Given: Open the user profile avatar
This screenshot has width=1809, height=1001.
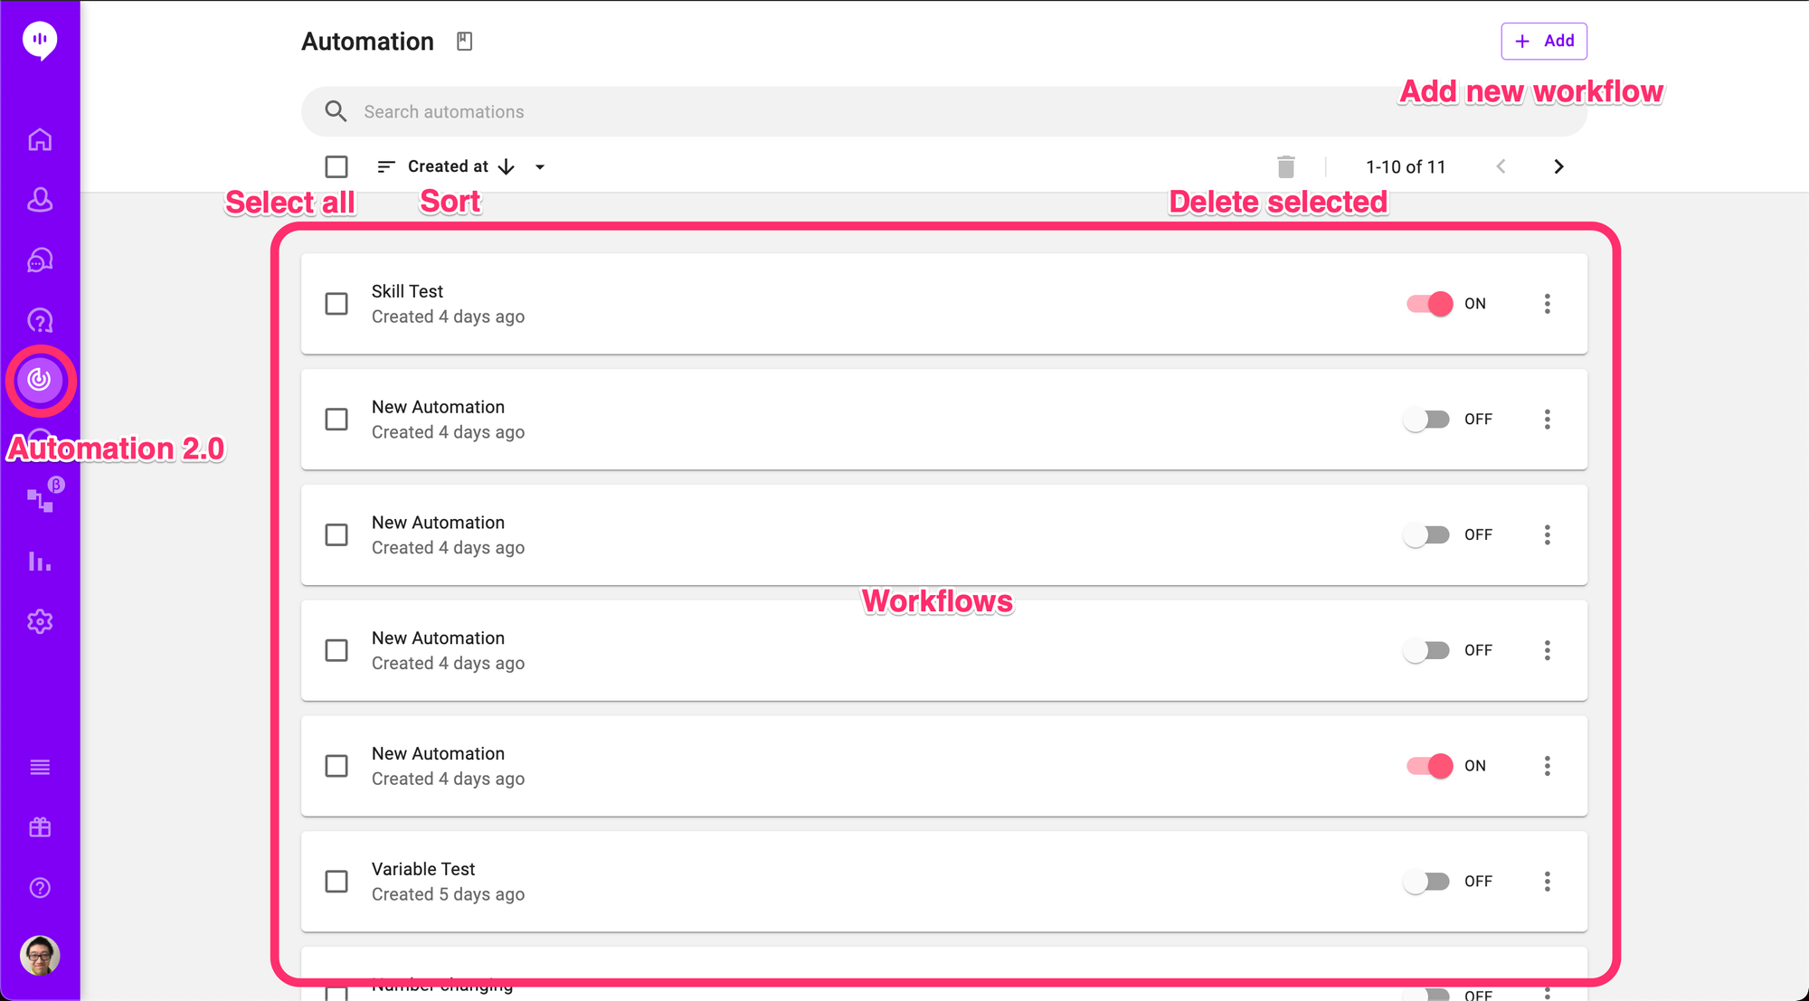Looking at the screenshot, I should 40,956.
